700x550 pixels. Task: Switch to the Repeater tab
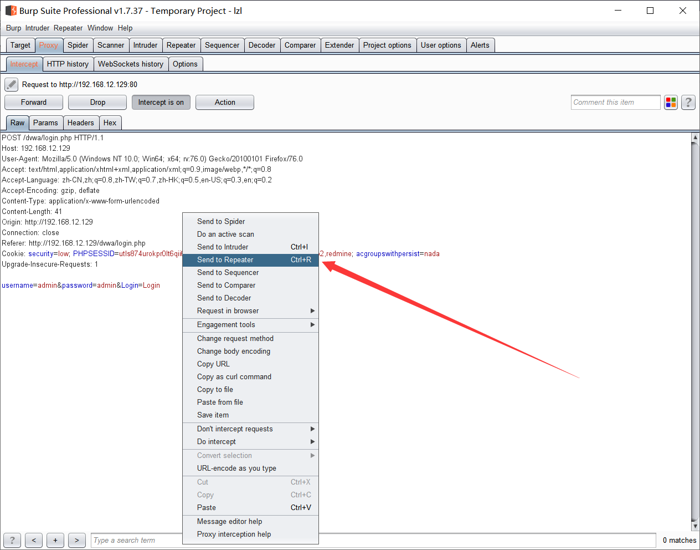[x=181, y=45]
